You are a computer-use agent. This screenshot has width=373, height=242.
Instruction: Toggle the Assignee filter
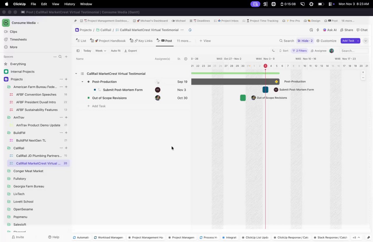tap(319, 51)
